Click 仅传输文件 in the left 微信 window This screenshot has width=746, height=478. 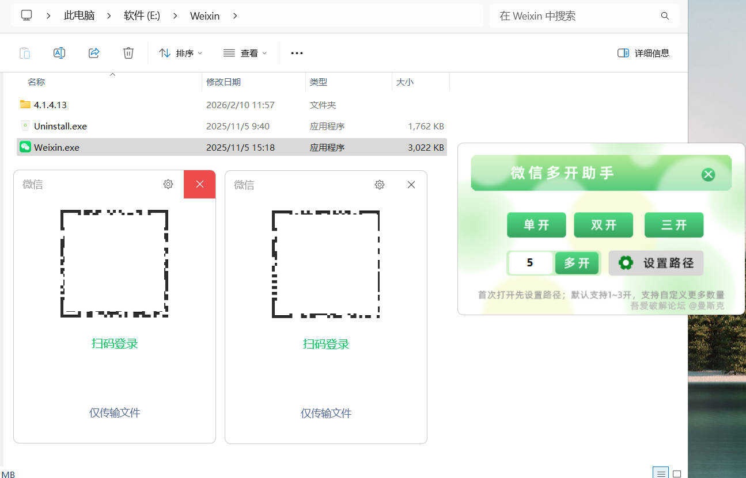coord(115,412)
